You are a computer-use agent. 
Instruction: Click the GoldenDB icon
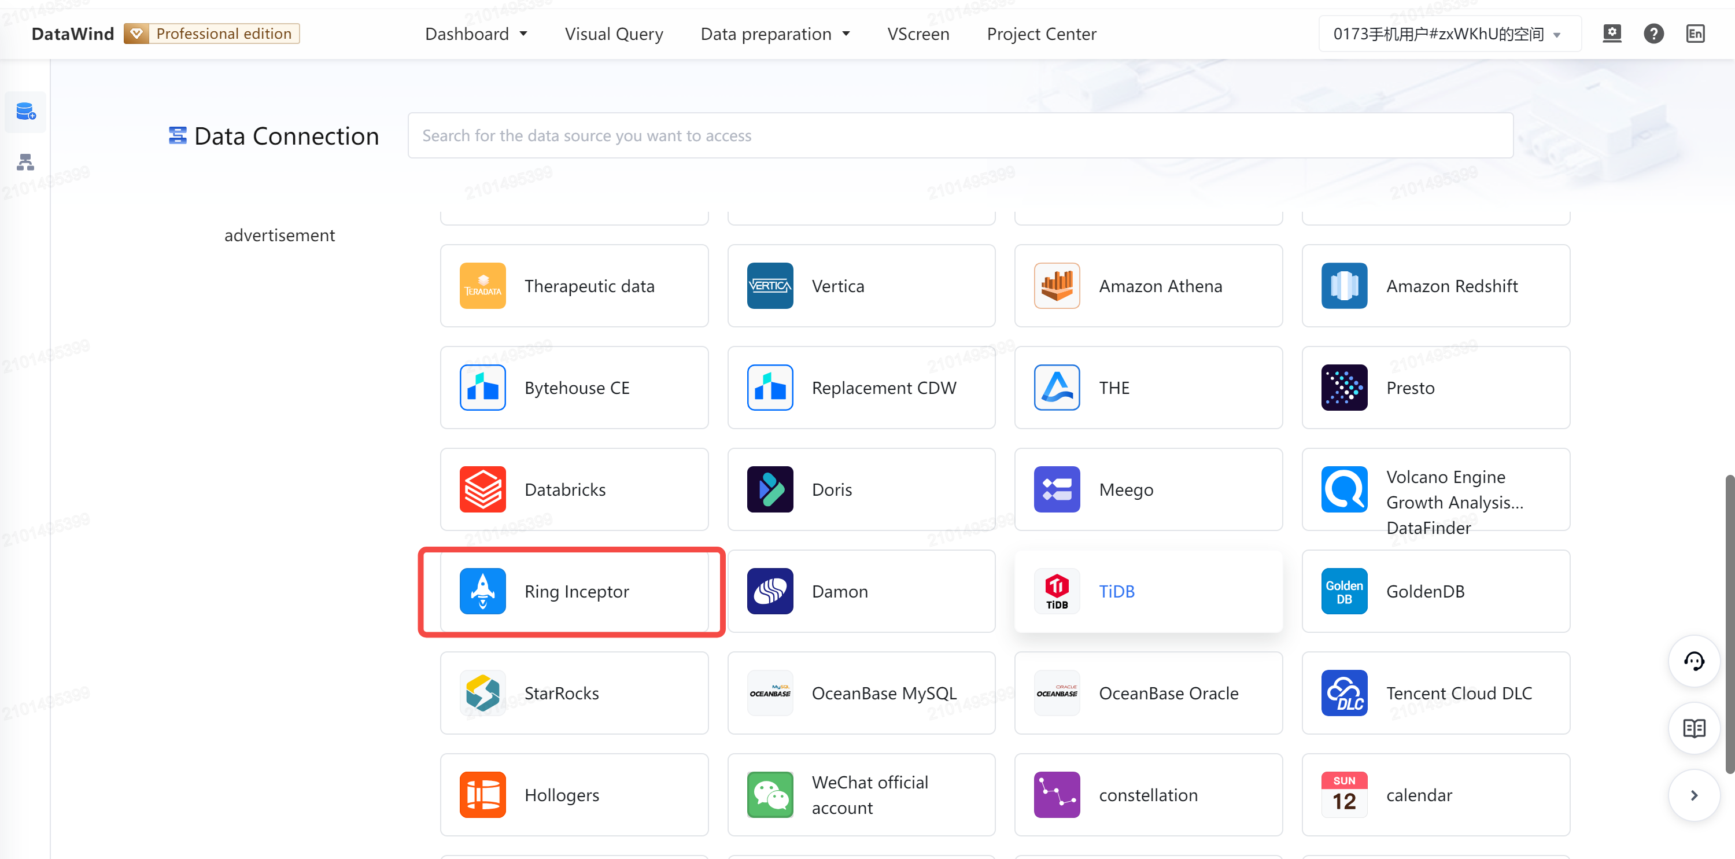[1343, 591]
